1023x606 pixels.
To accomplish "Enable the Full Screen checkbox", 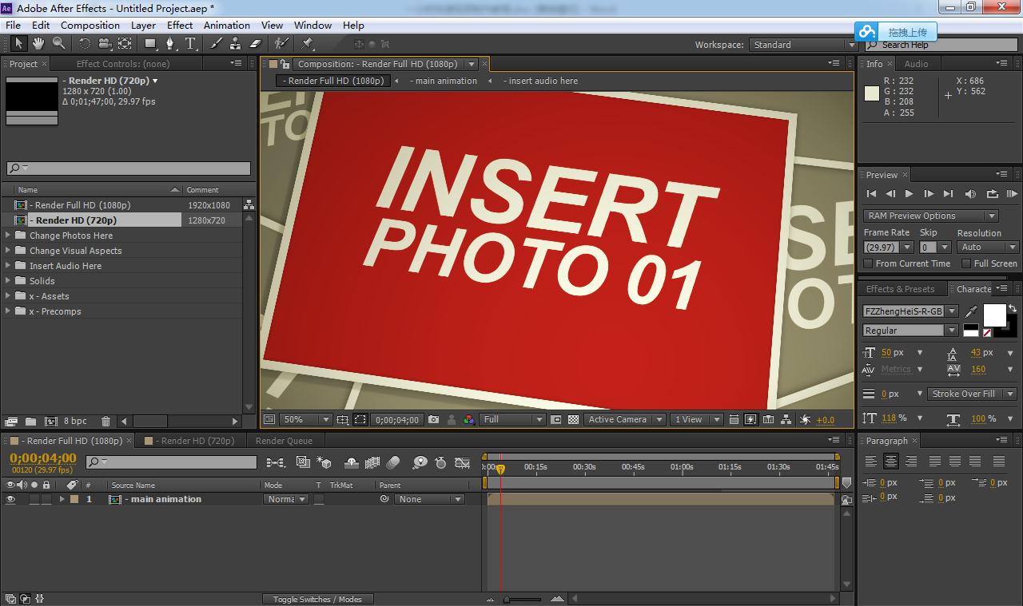I will 965,263.
